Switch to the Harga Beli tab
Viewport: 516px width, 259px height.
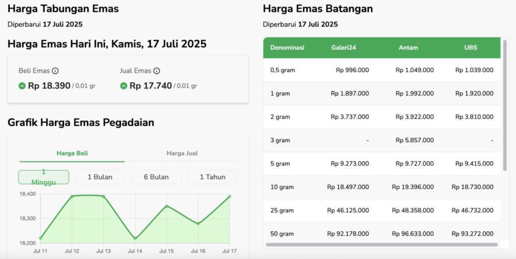(72, 153)
